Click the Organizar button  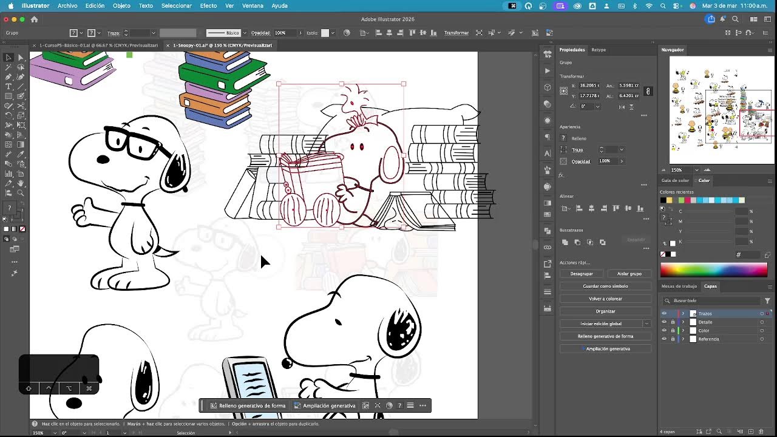(x=605, y=311)
